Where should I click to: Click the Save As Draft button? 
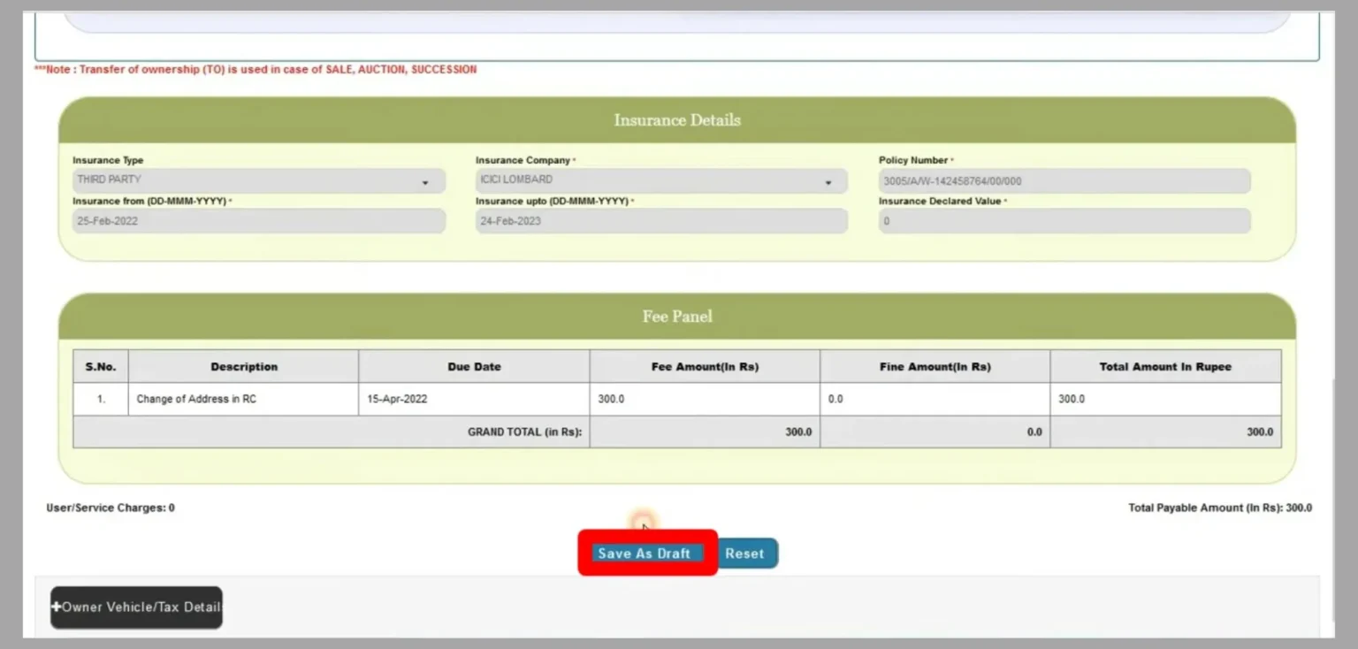point(645,553)
